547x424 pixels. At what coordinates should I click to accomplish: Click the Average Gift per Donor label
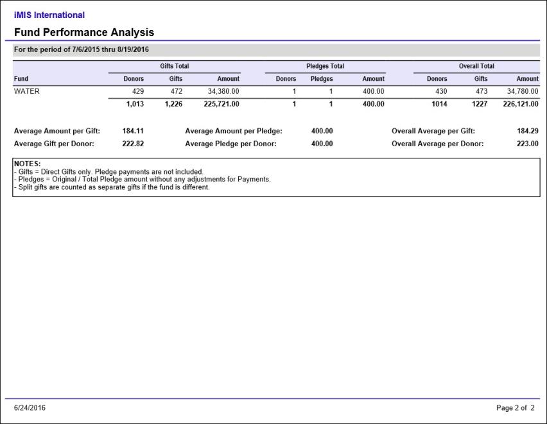point(54,144)
